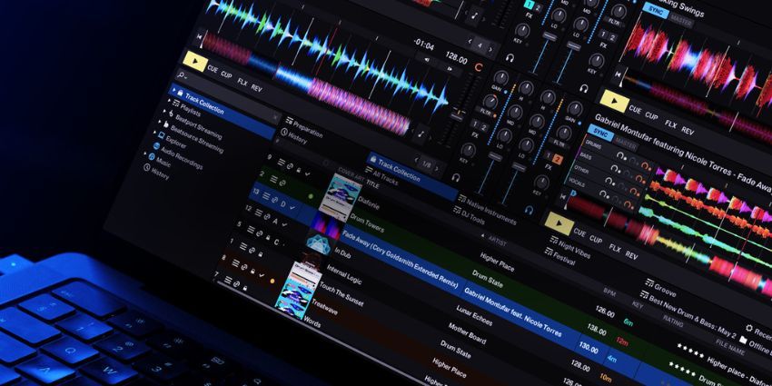Select the gem-shaped cover art thumbnail
This screenshot has height=386, width=772.
[319, 243]
